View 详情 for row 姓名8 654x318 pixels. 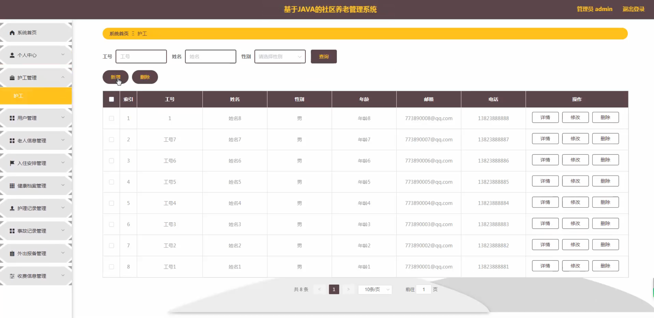click(545, 117)
